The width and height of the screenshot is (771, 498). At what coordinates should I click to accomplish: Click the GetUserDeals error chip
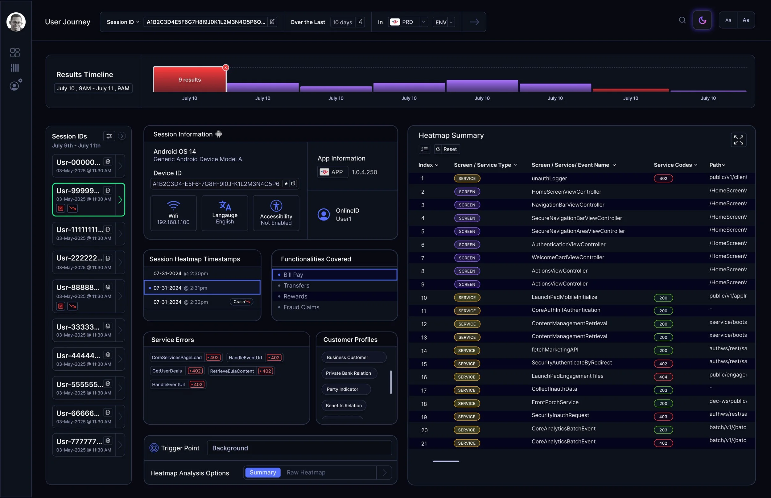[177, 371]
